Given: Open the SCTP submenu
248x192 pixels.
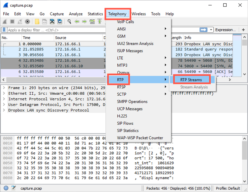Looking at the screenshot, I should (x=139, y=94).
